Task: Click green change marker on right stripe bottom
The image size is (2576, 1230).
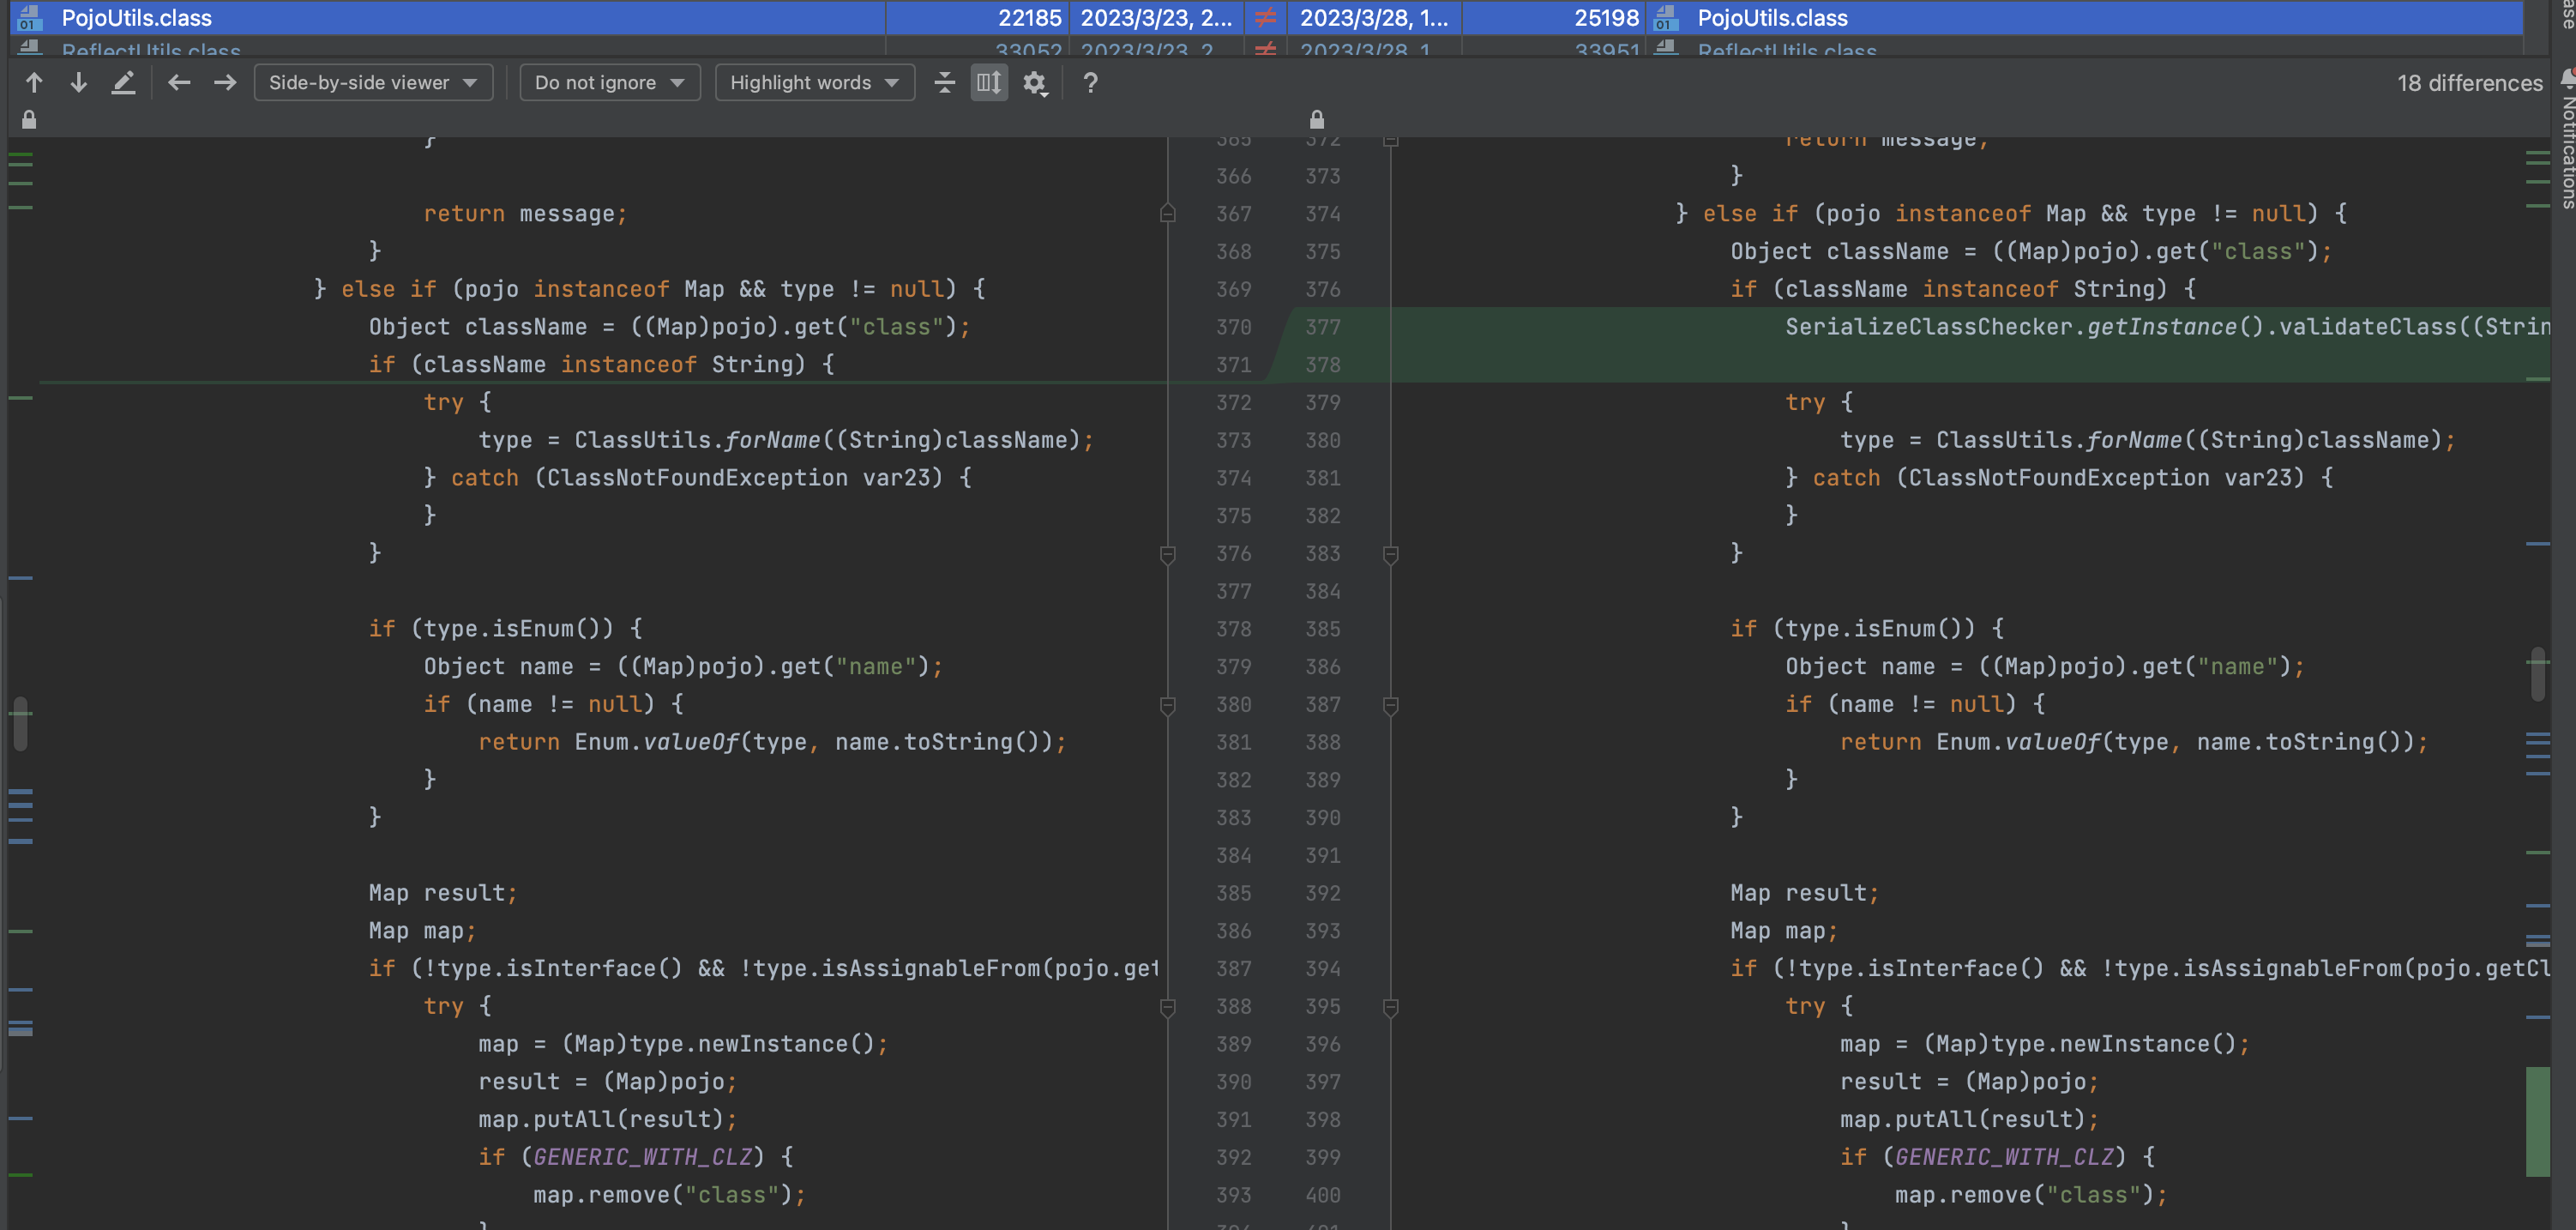Action: [x=2537, y=1122]
